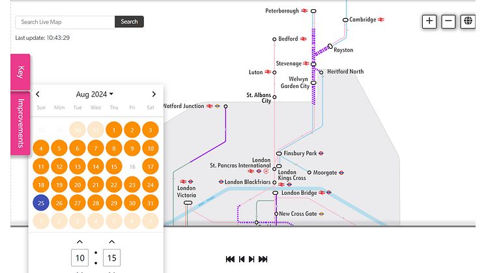Viewport: 486px width, 273px height.
Task: Click the Cambridge station marker
Action: click(x=345, y=20)
